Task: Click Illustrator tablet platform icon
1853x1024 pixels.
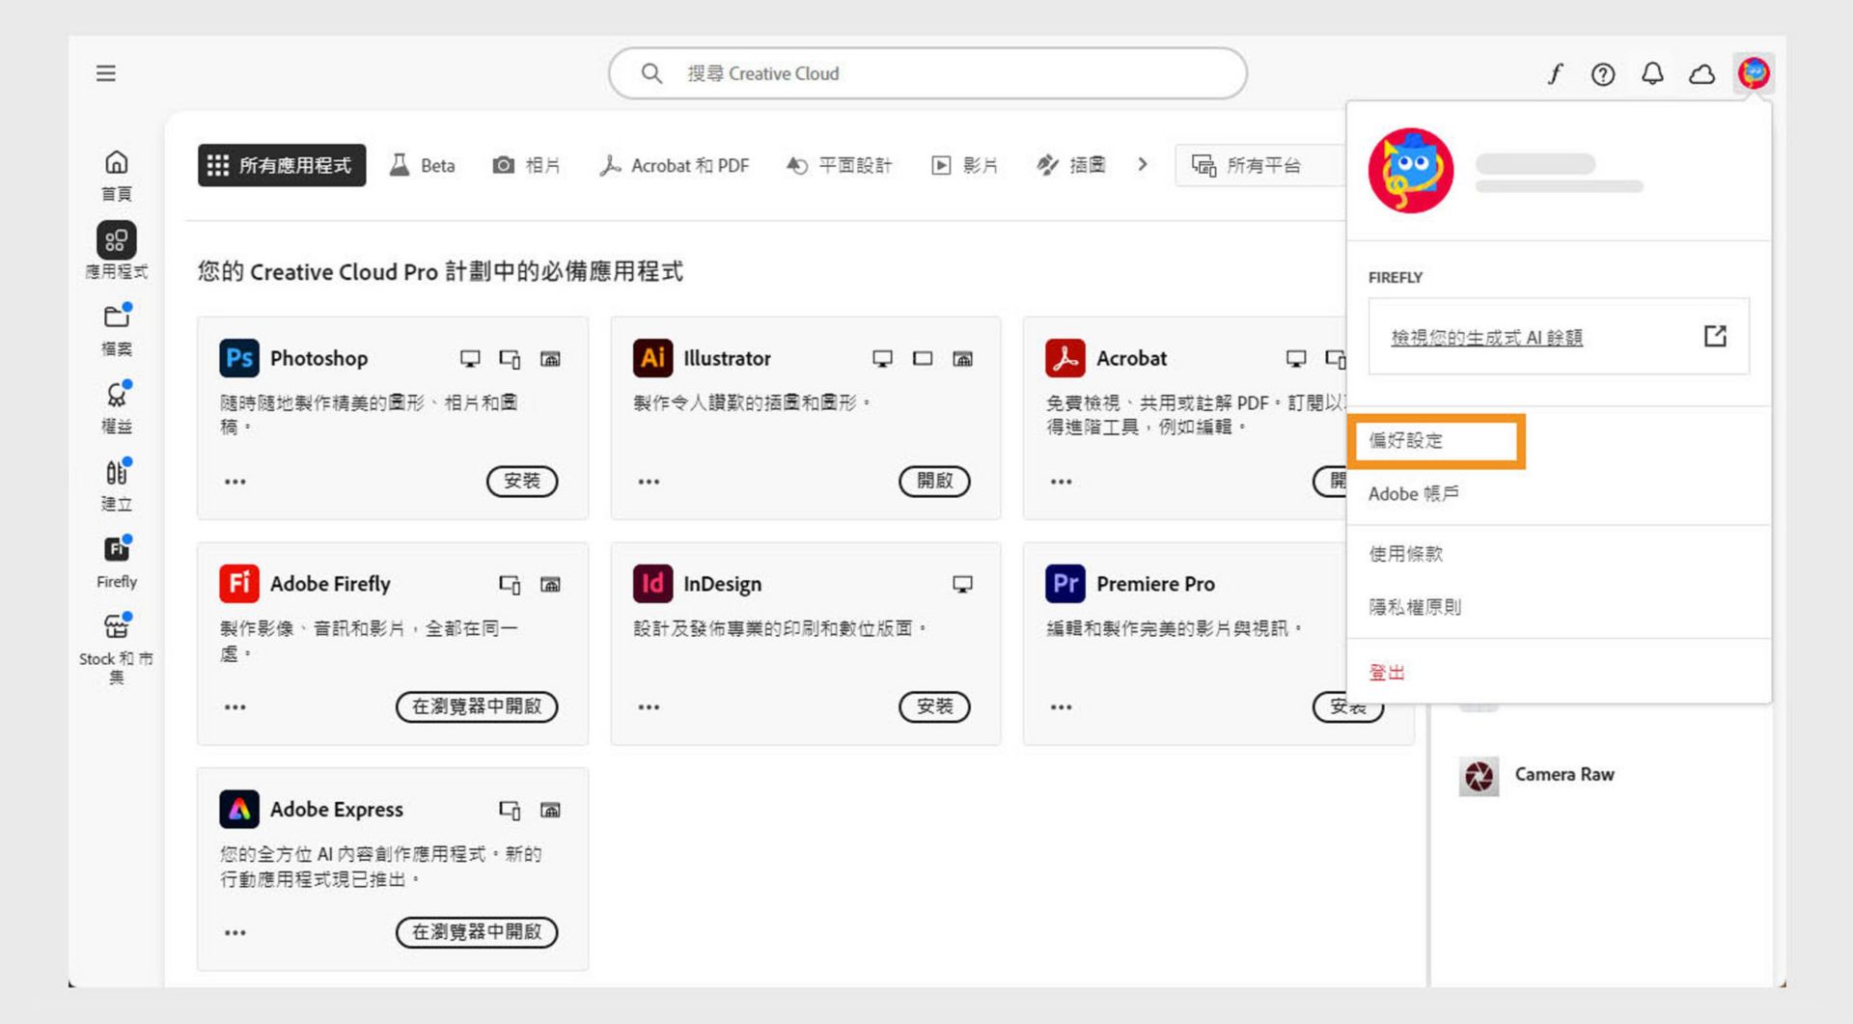Action: (923, 359)
